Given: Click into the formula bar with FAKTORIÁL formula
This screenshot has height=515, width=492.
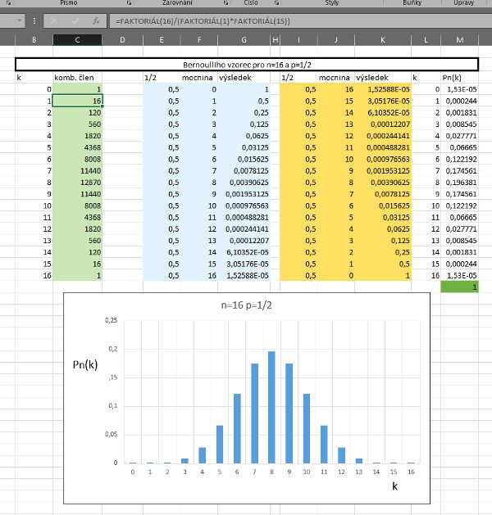Looking at the screenshot, I should pos(300,21).
